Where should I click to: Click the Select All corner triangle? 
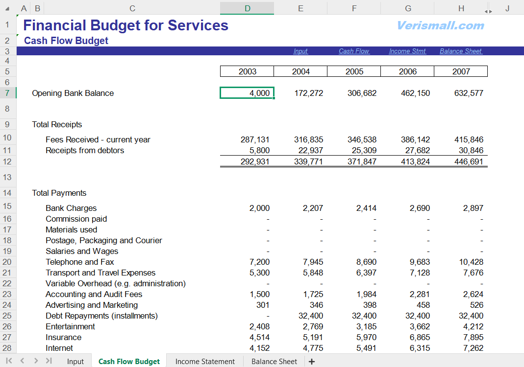click(x=7, y=8)
